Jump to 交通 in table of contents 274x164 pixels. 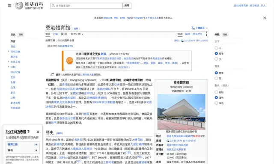pos(13,88)
